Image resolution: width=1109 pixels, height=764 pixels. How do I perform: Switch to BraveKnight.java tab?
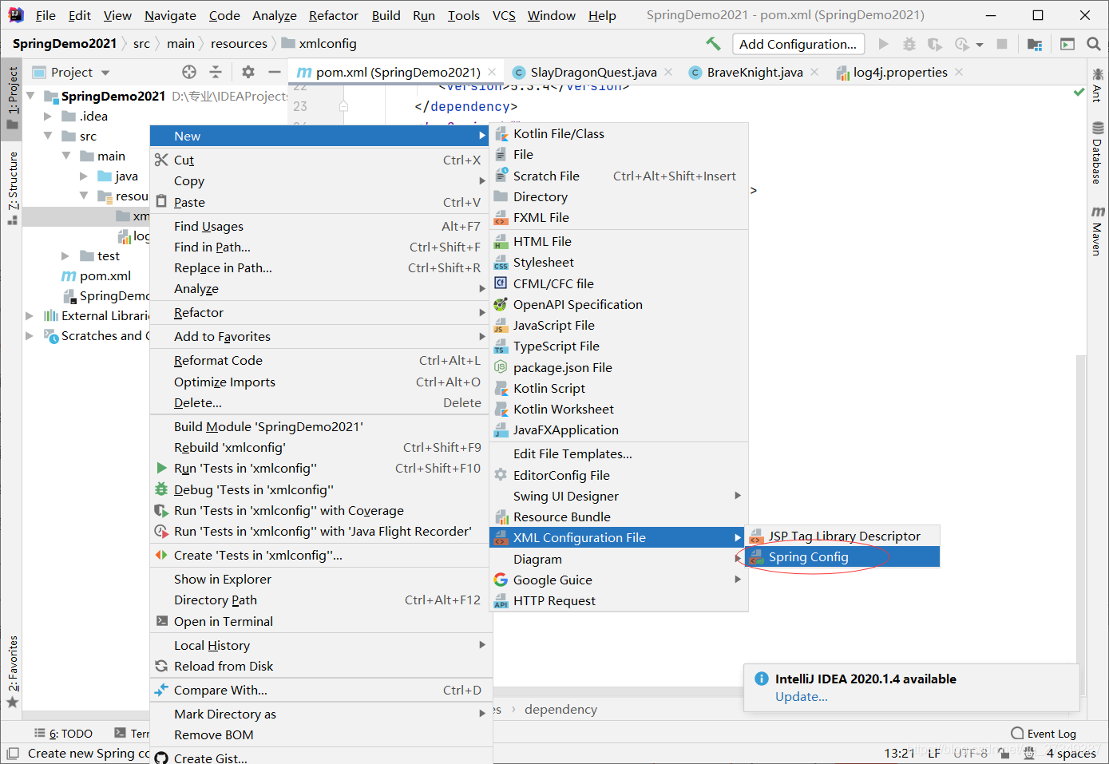(755, 73)
